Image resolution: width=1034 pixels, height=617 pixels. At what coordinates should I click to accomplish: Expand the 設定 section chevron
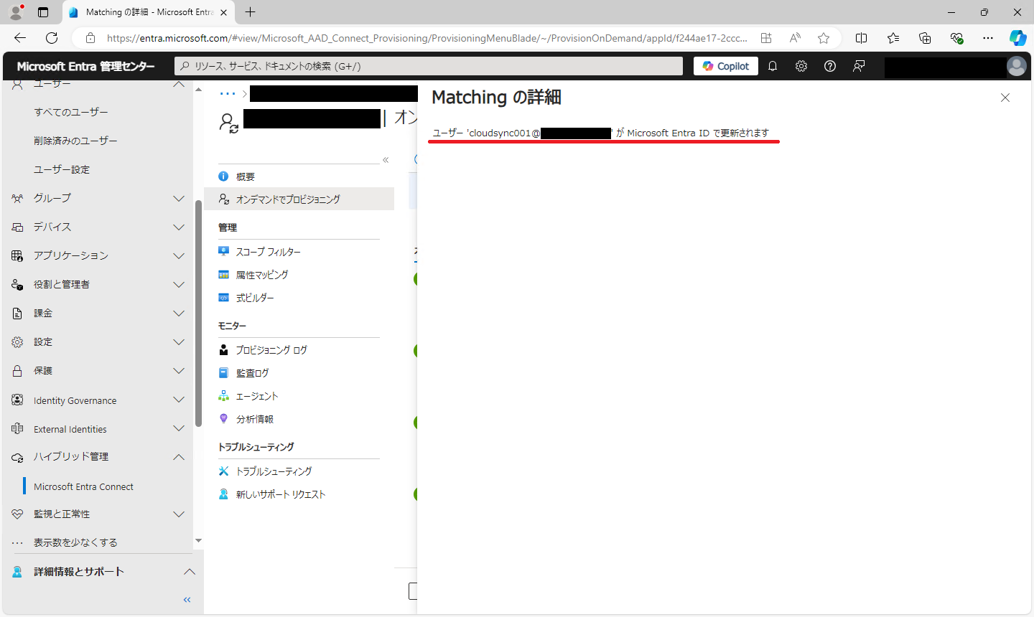pyautogui.click(x=179, y=342)
